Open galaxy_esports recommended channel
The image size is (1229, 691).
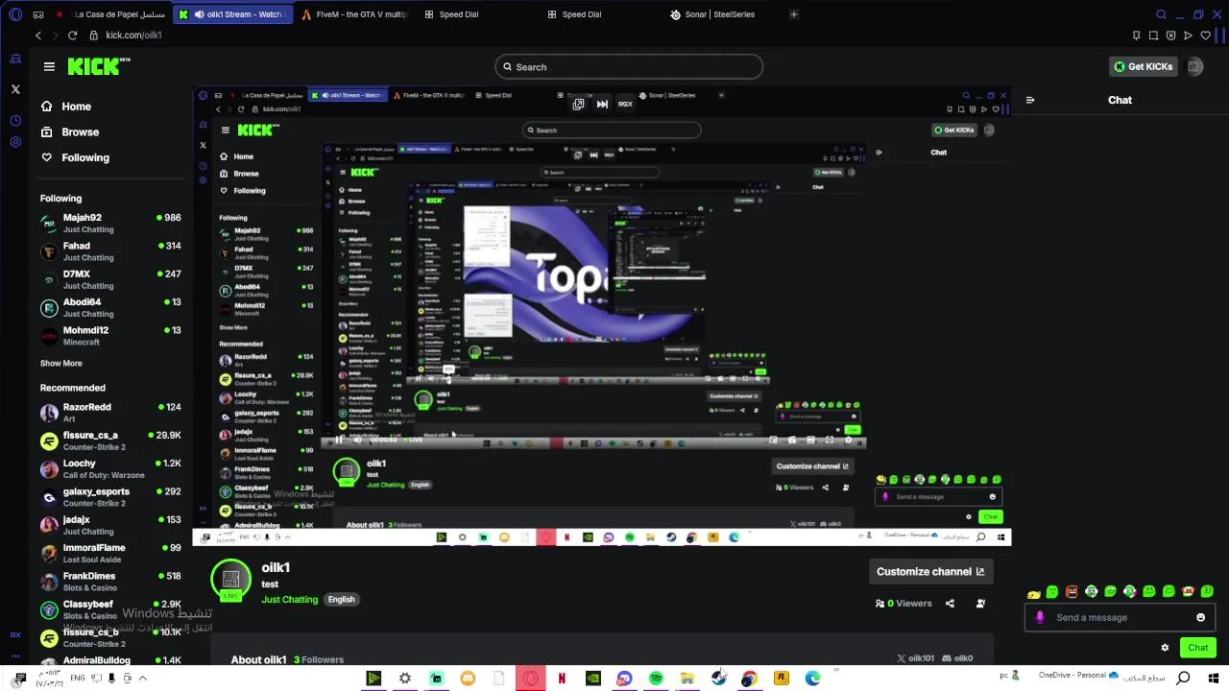pos(110,497)
